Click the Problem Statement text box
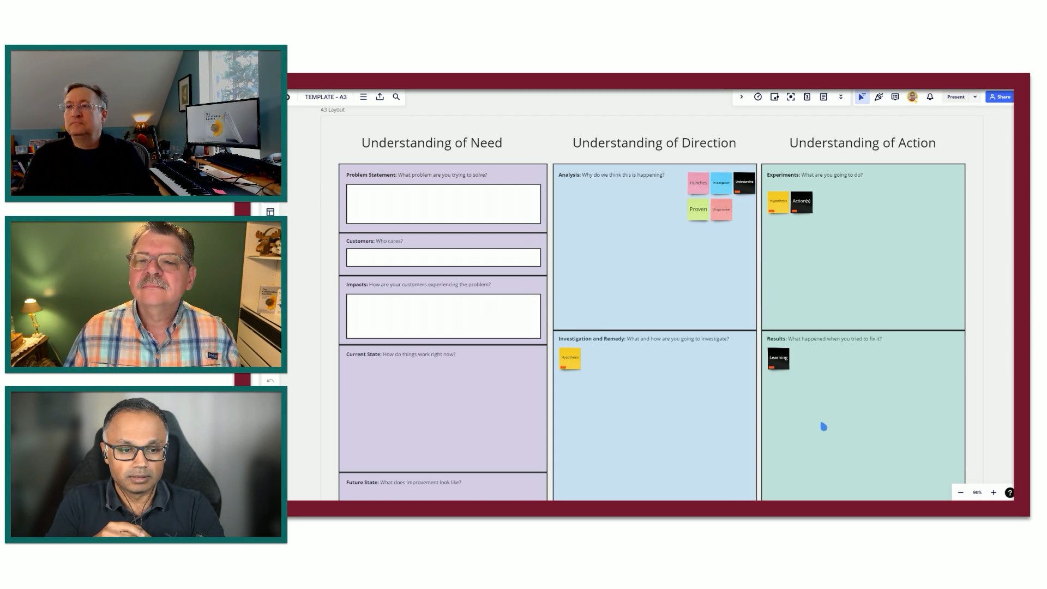The height and width of the screenshot is (589, 1047). (443, 204)
